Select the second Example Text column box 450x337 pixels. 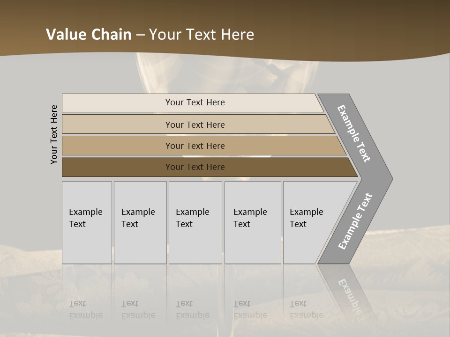140,222
